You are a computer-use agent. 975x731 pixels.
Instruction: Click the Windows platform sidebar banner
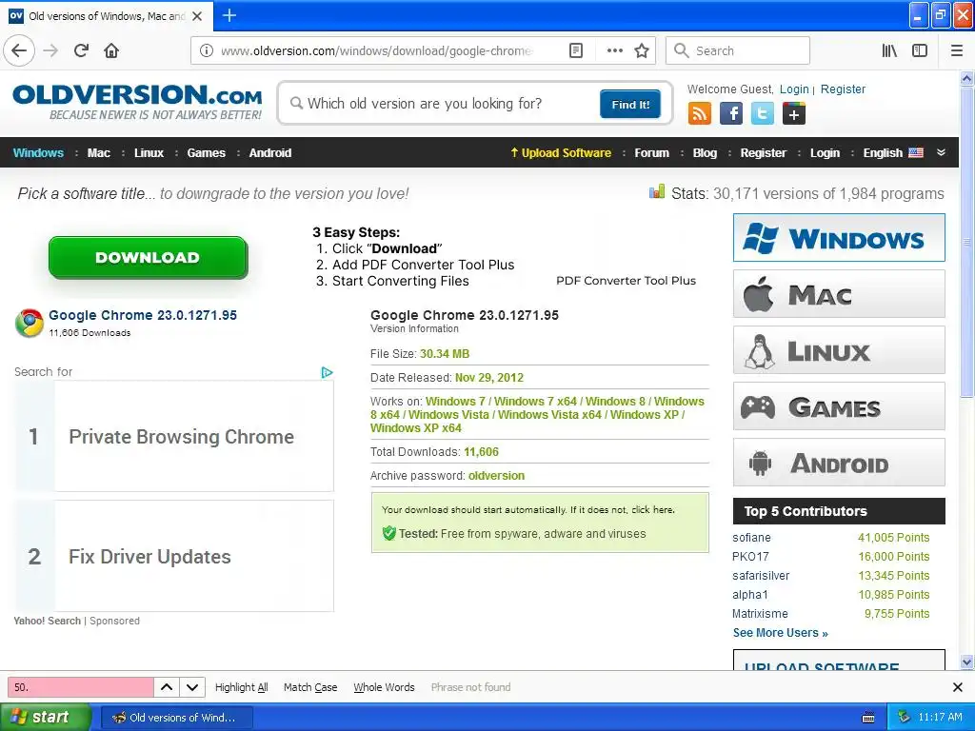[x=839, y=237]
